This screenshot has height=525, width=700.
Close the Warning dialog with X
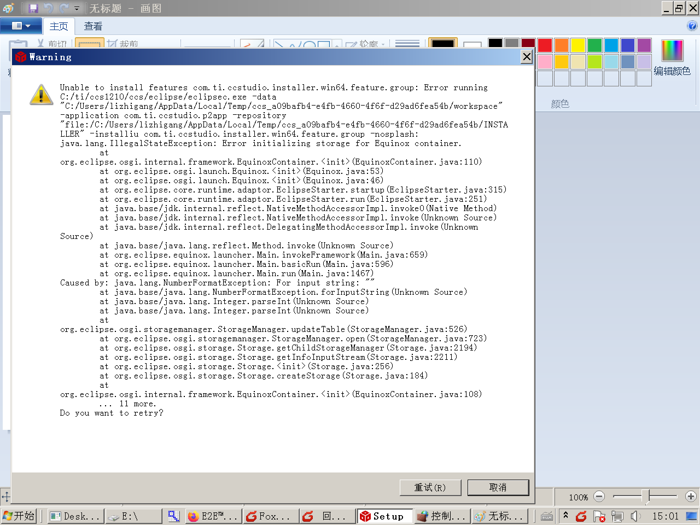coord(526,57)
